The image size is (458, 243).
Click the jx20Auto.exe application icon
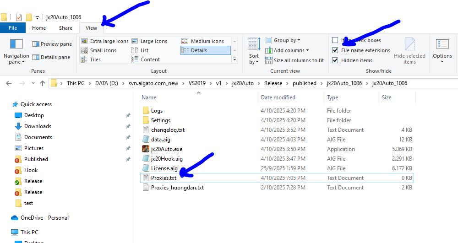(146, 149)
